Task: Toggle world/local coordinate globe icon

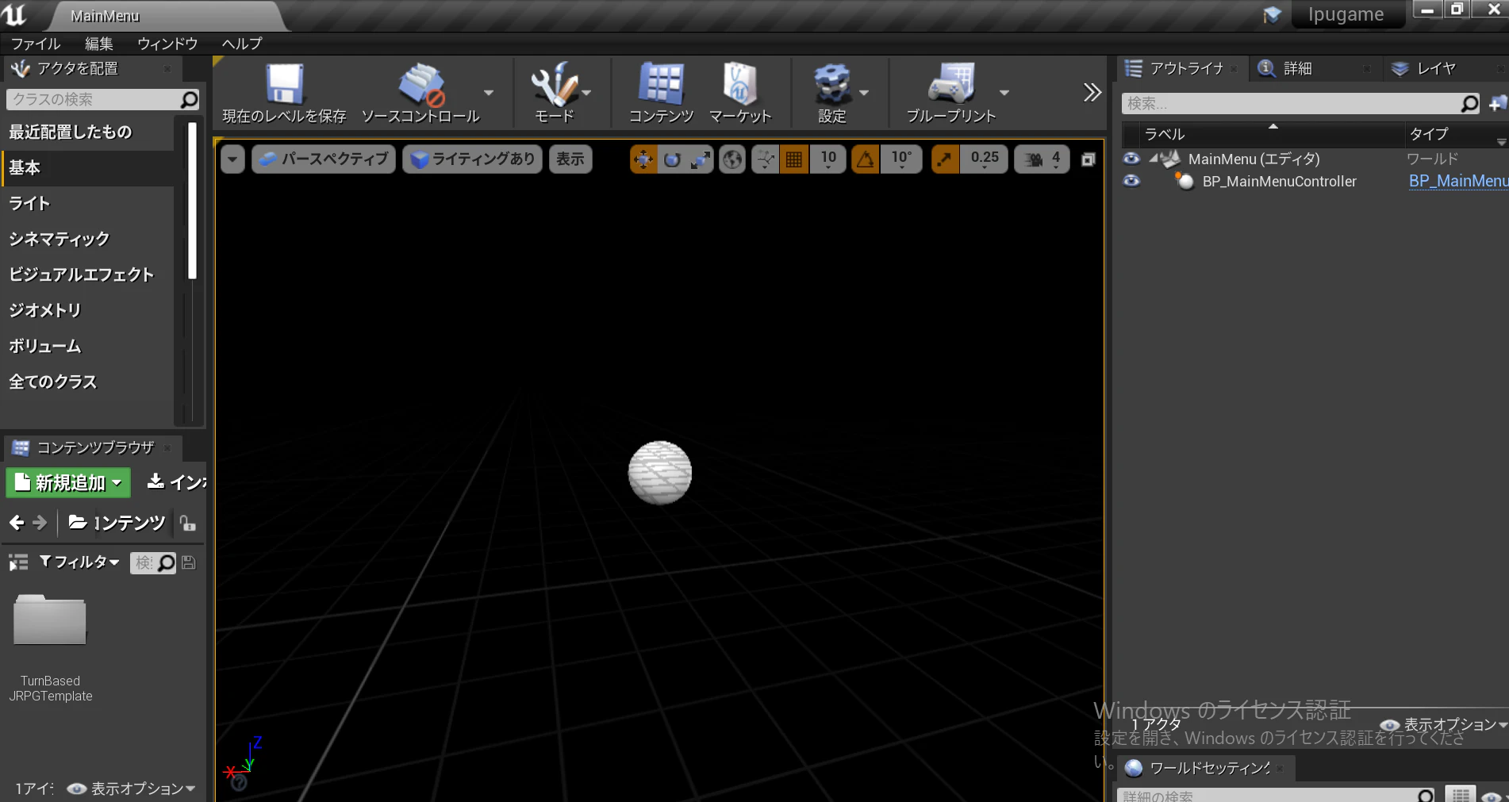Action: click(x=732, y=159)
